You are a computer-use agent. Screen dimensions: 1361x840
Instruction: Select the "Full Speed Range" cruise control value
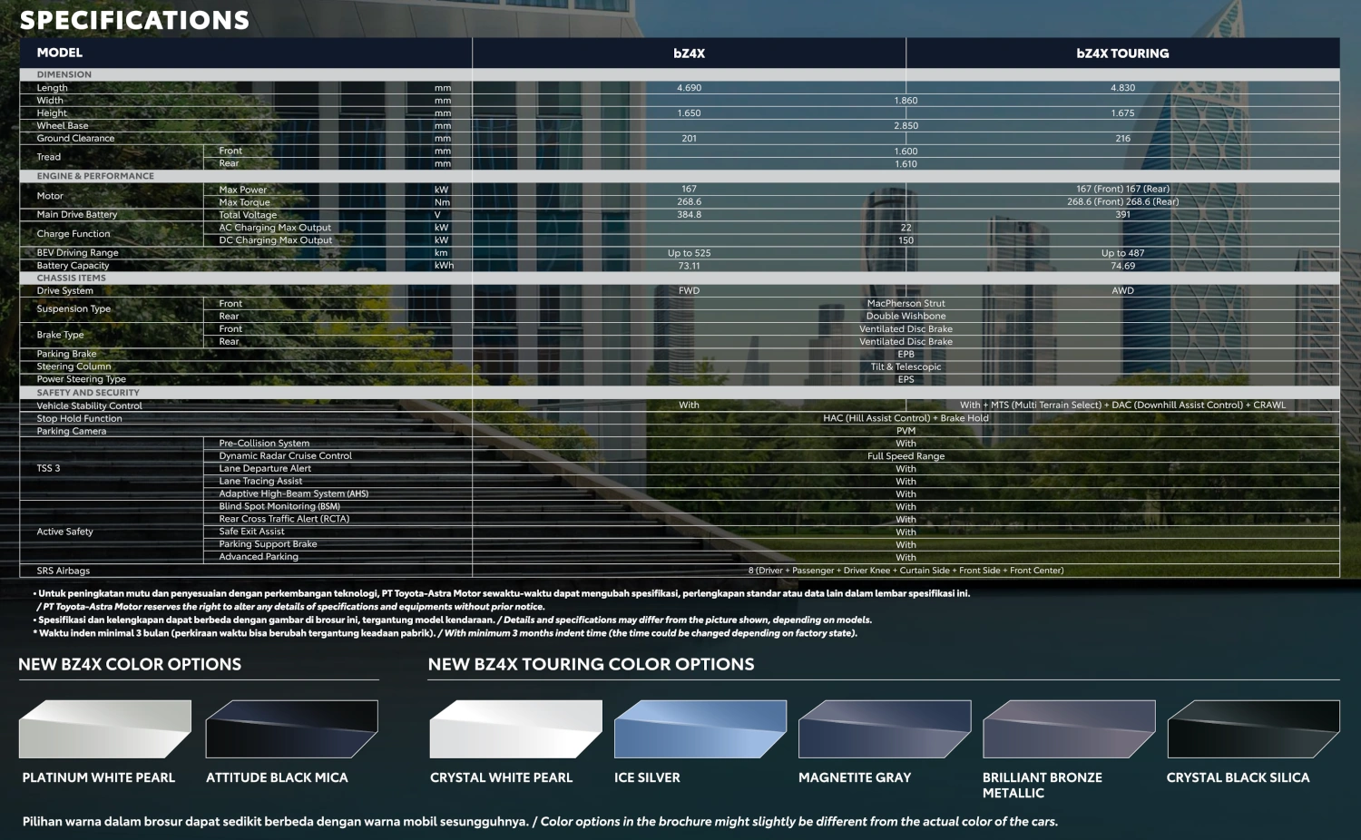point(906,456)
